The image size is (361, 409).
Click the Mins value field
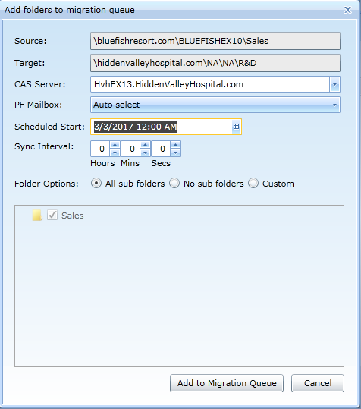131,149
